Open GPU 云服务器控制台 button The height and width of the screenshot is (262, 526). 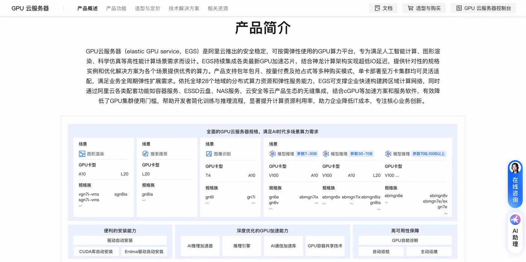click(x=483, y=8)
